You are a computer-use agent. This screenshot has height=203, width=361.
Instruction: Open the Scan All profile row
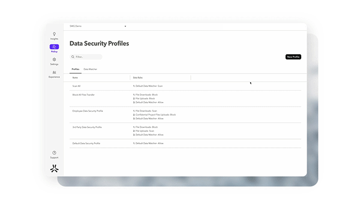click(185, 86)
